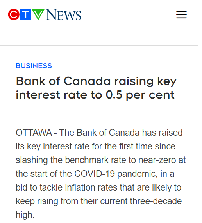Click the final word 'high.' of the paragraph
The image size is (202, 223).
click(25, 215)
